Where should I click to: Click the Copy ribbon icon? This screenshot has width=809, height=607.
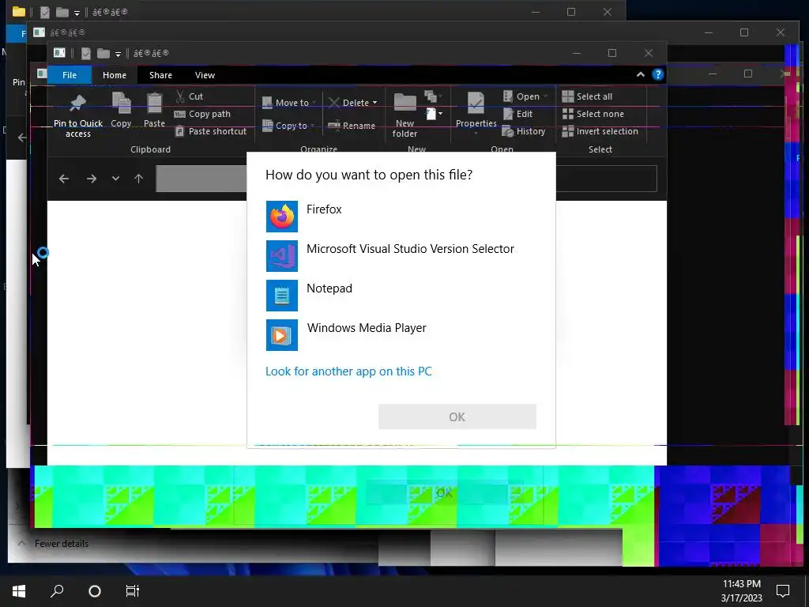[121, 109]
